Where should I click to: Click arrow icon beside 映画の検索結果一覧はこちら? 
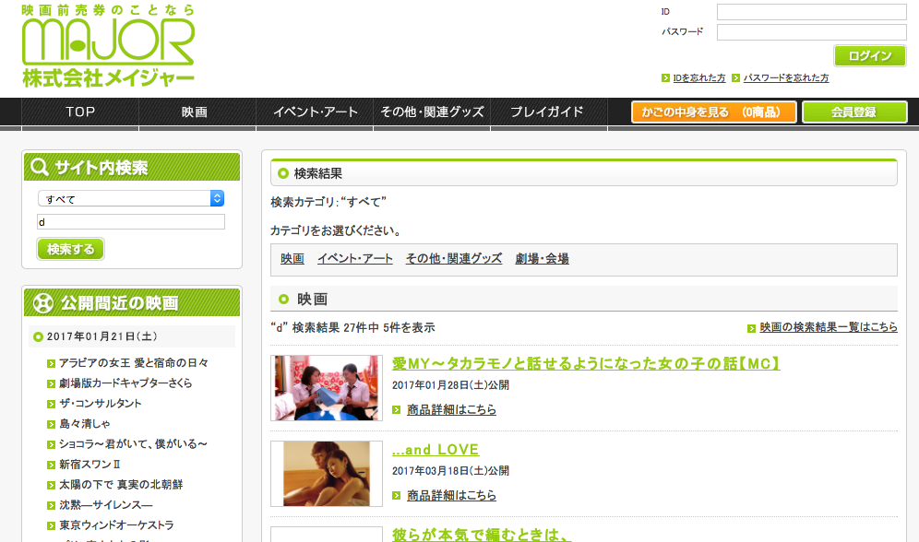[751, 328]
